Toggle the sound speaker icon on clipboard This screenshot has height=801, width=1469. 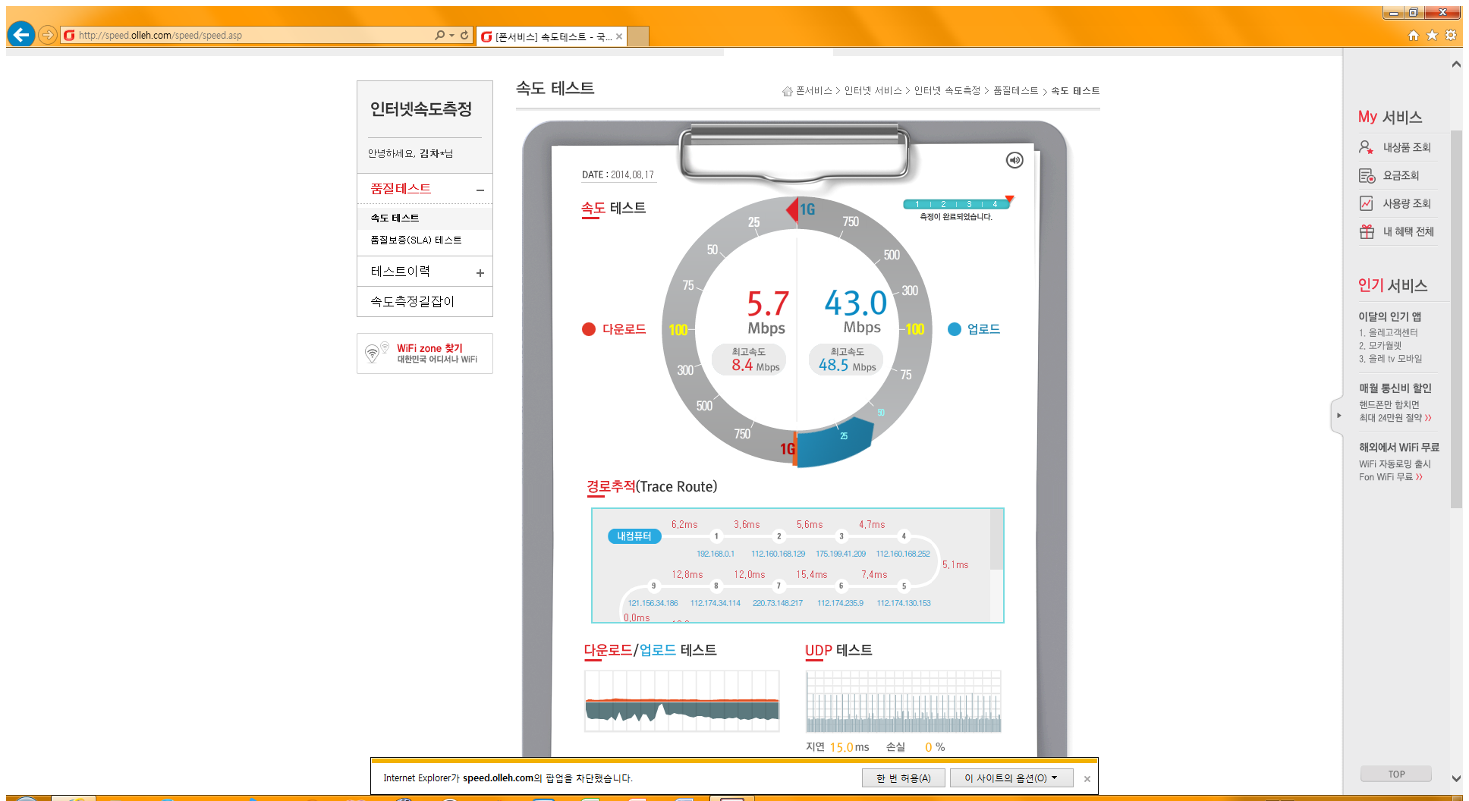pyautogui.click(x=1014, y=160)
